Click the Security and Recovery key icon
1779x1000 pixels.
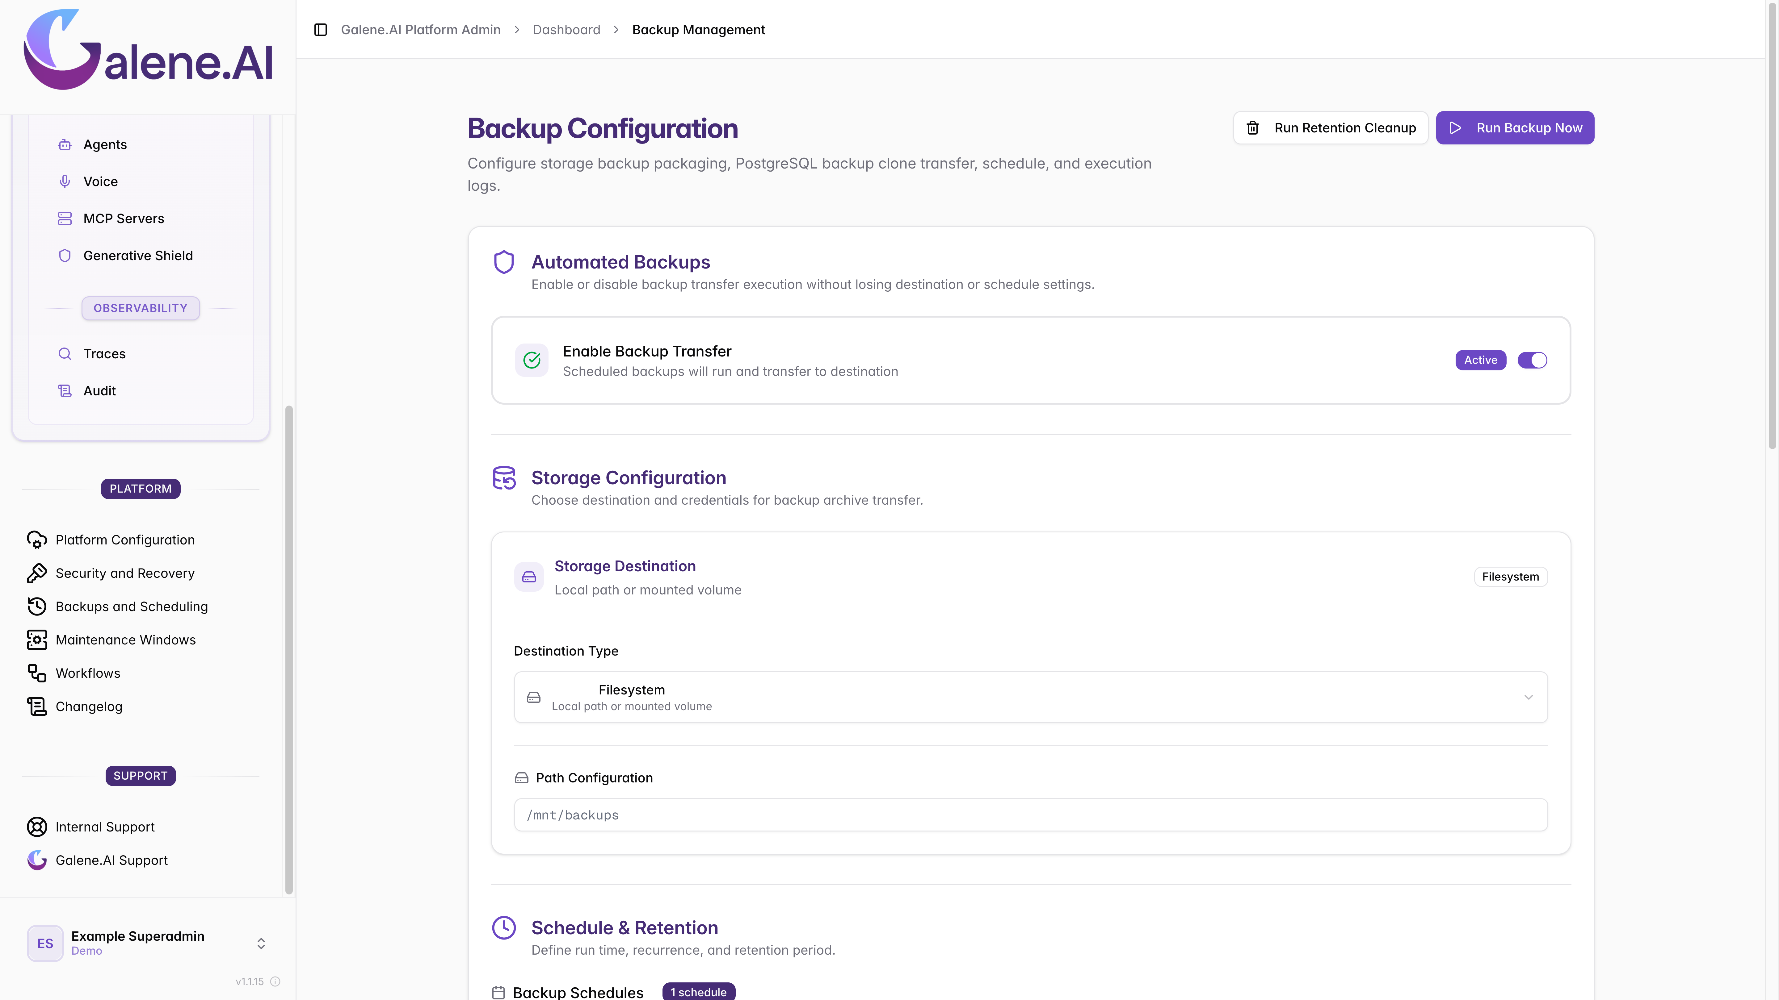(37, 573)
